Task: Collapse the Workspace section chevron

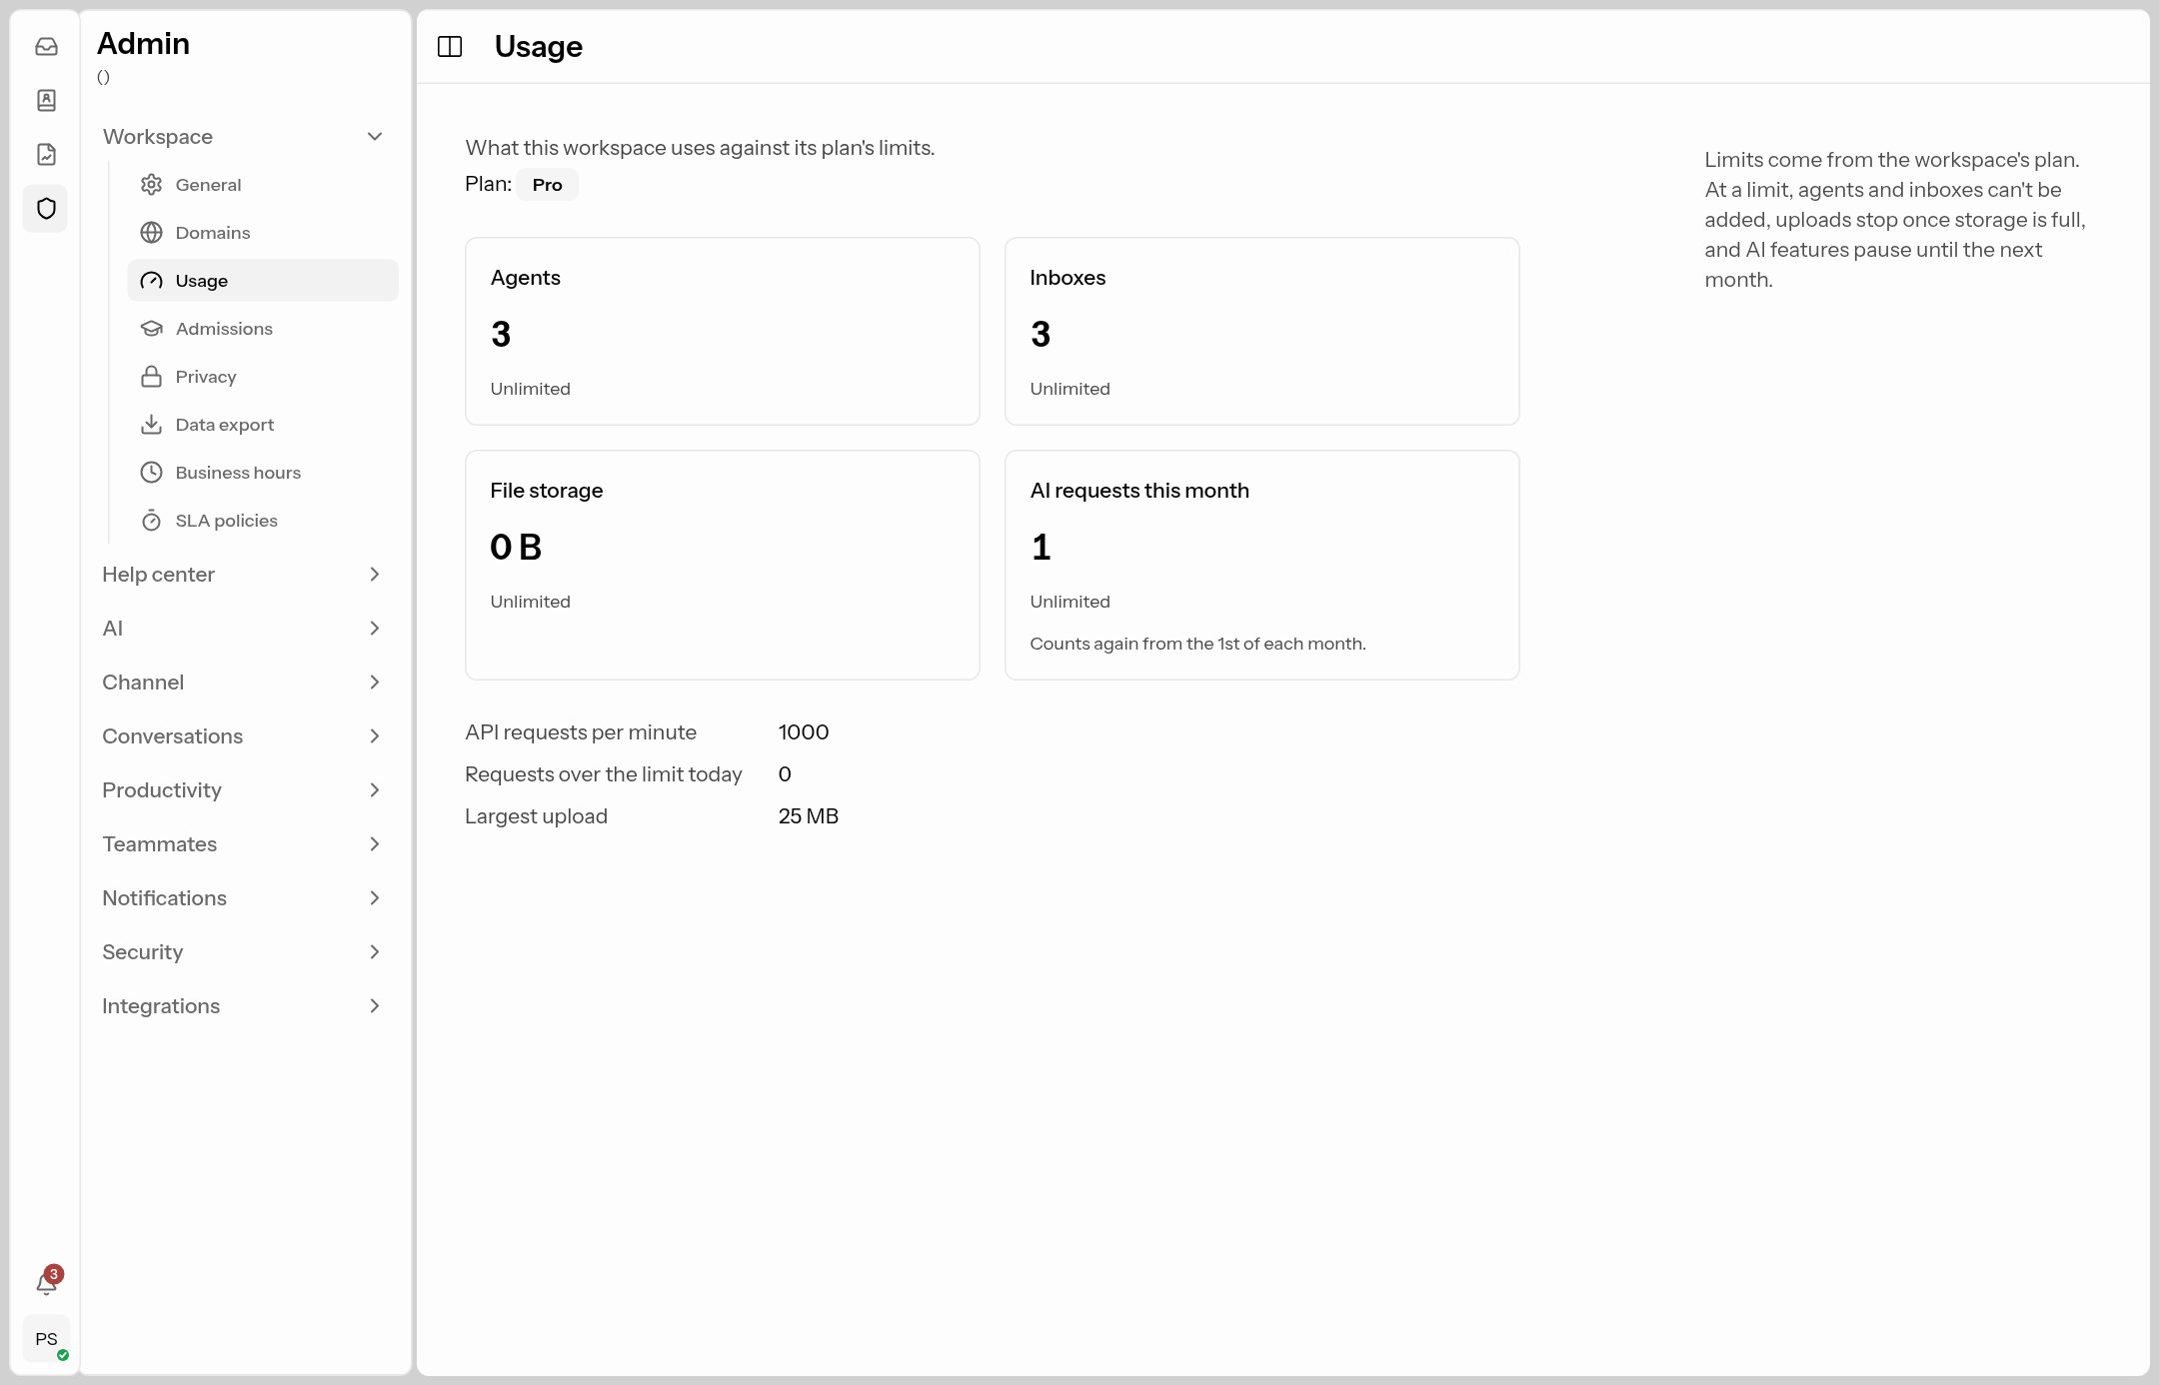Action: 375,137
